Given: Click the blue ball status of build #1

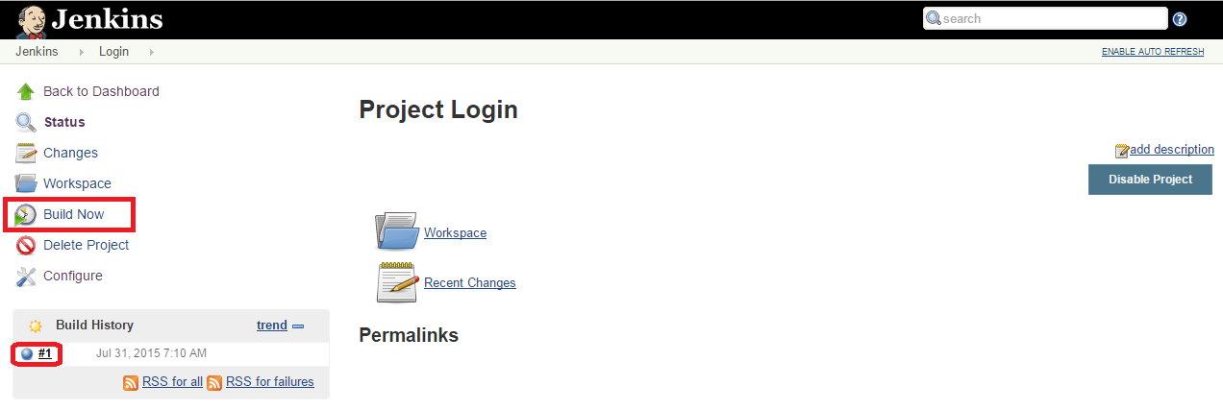Looking at the screenshot, I should [27, 354].
